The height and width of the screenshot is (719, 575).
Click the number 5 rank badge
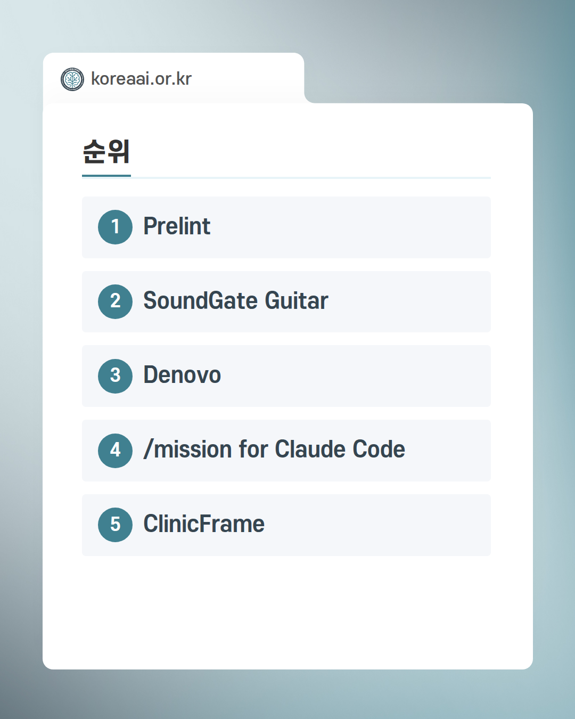pyautogui.click(x=115, y=525)
